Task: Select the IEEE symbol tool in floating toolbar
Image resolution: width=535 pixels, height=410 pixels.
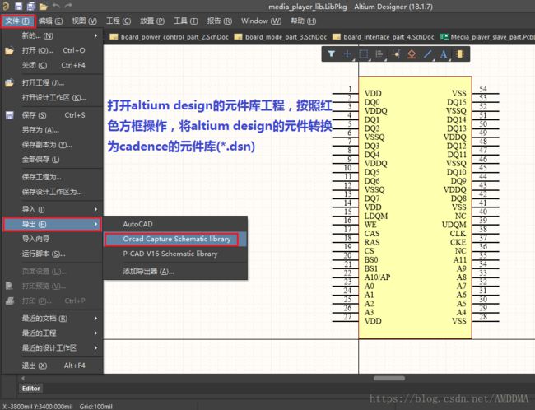Action: click(412, 54)
